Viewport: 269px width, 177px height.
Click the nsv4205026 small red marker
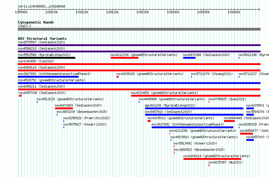(118, 77)
